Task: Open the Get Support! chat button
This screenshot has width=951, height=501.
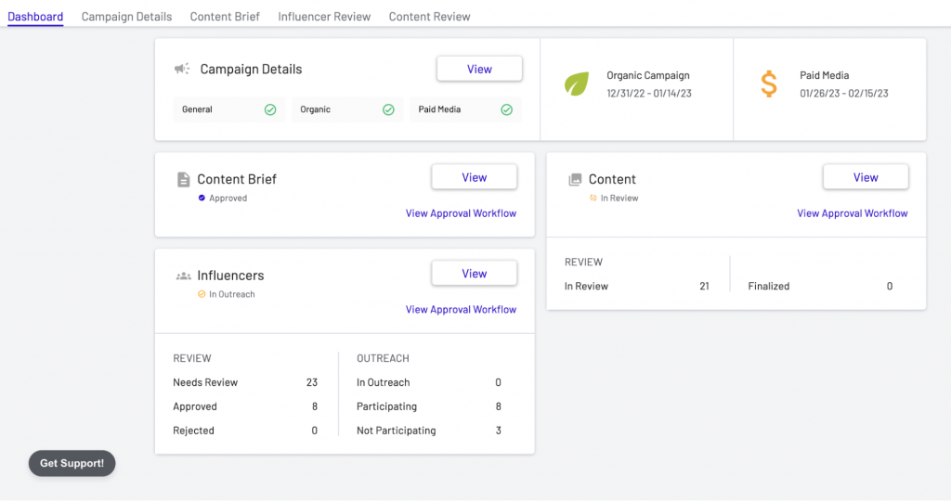Action: click(72, 463)
